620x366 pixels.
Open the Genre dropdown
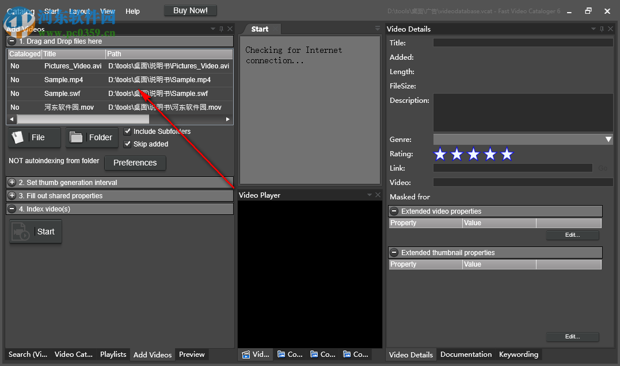pos(608,139)
